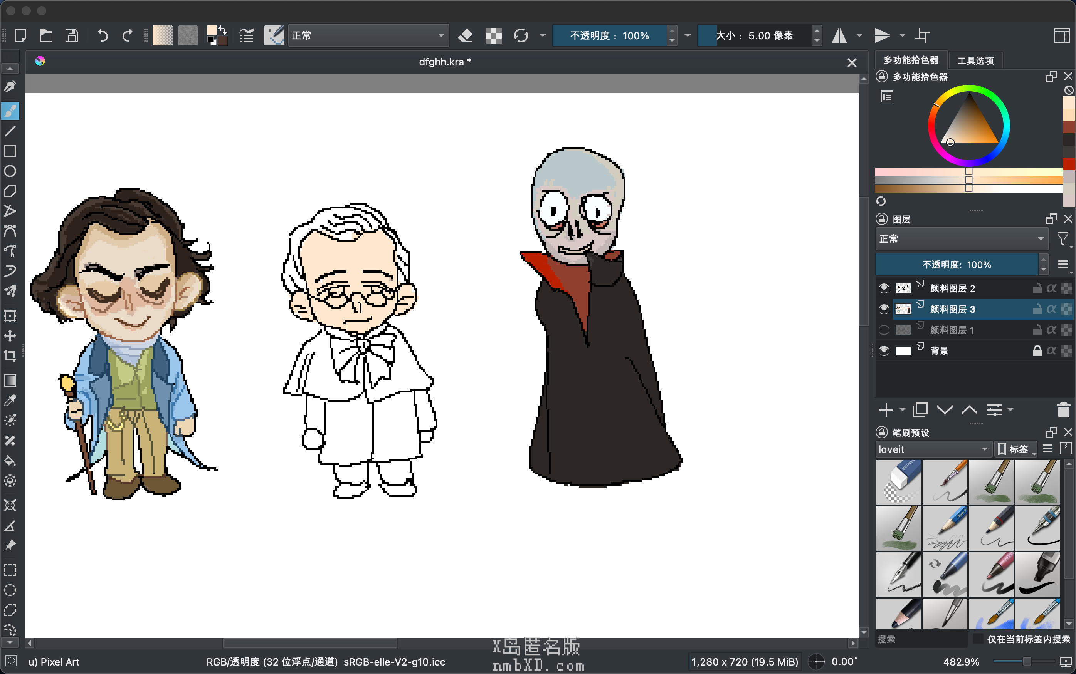The image size is (1076, 674).
Task: Select the Crop tool
Action: [10, 356]
